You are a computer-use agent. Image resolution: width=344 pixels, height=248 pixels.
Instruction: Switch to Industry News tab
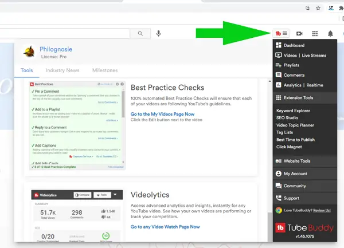(x=62, y=70)
